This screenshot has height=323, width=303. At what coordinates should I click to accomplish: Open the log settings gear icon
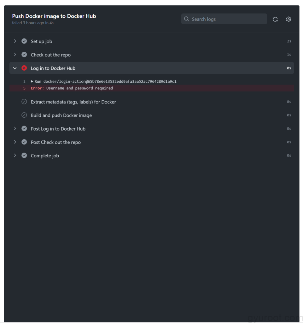[288, 19]
